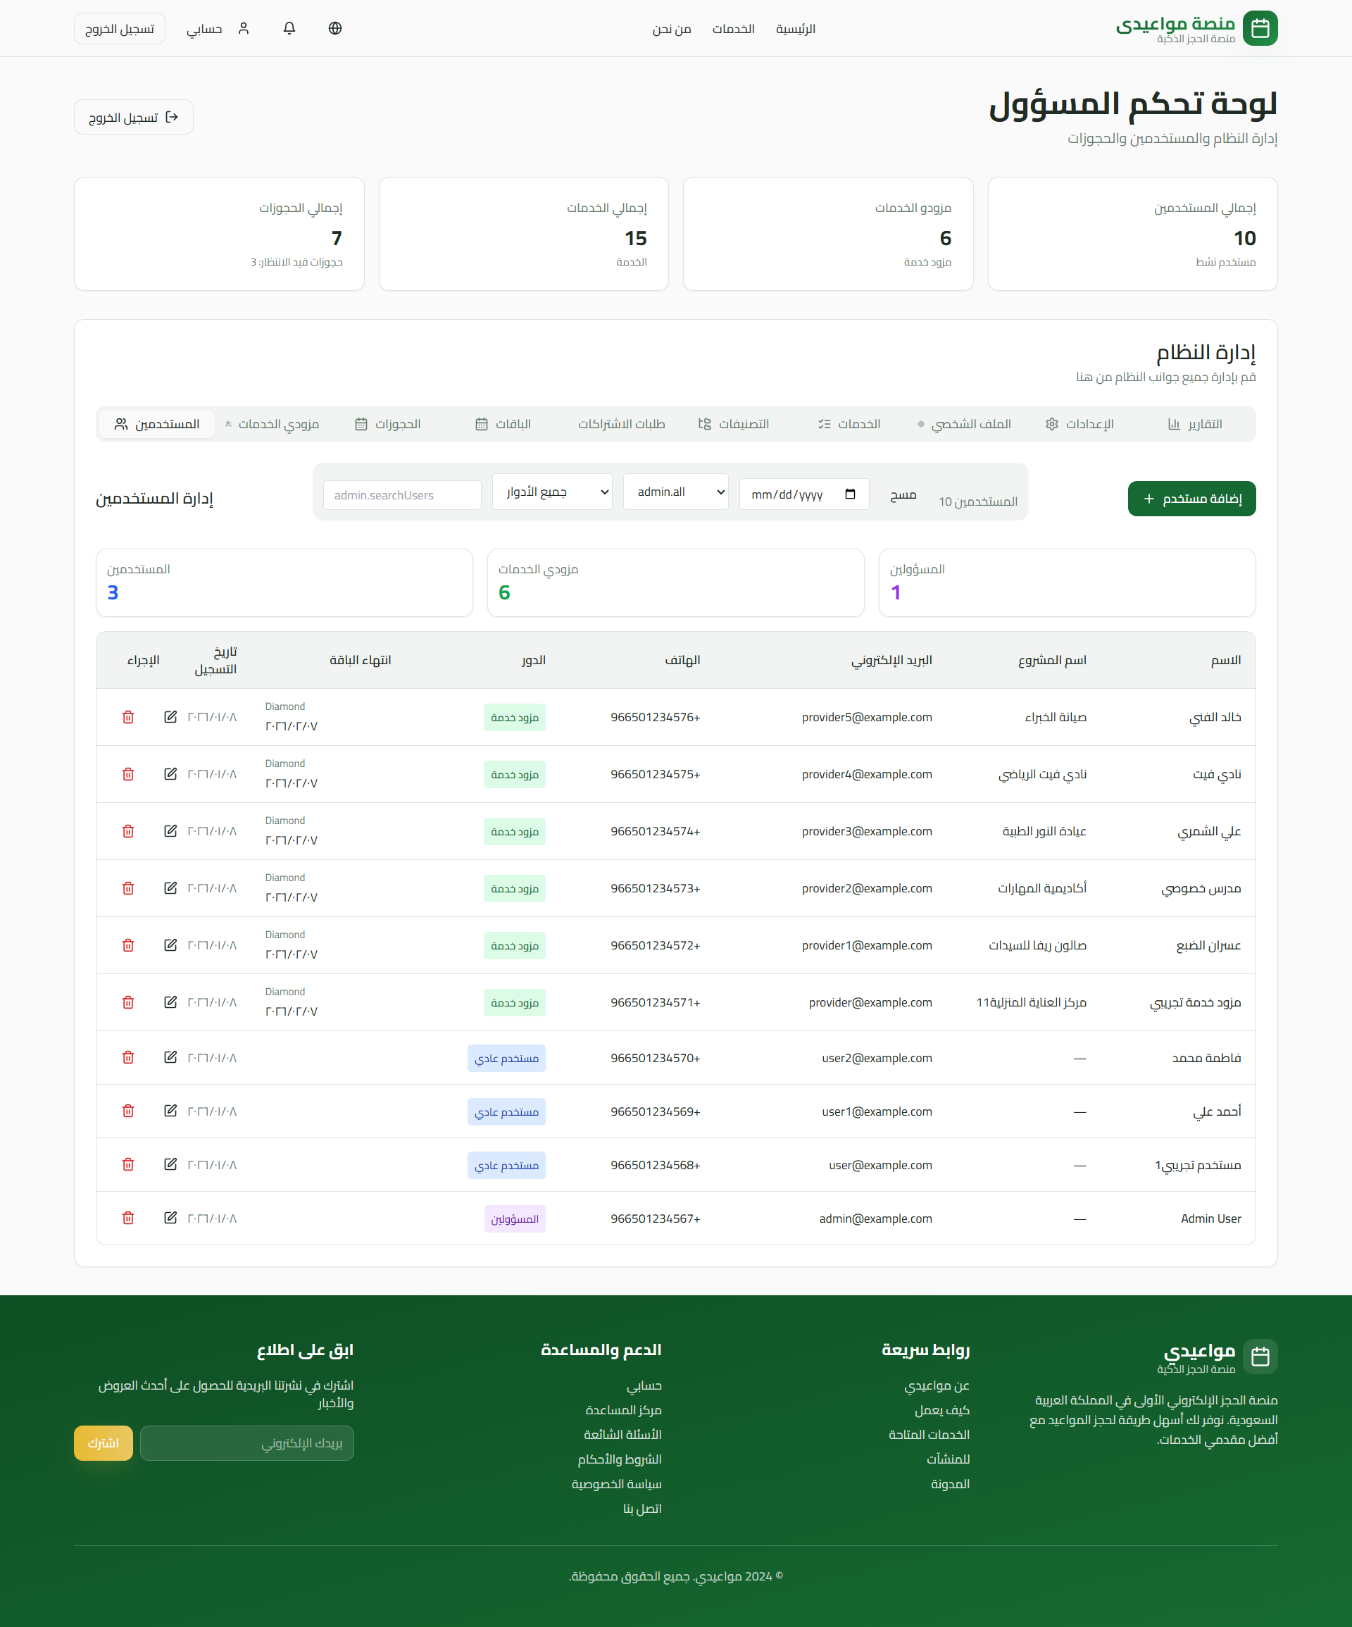Image resolution: width=1352 pixels, height=1627 pixels.
Task: Open the notifications bell icon
Action: tap(289, 29)
